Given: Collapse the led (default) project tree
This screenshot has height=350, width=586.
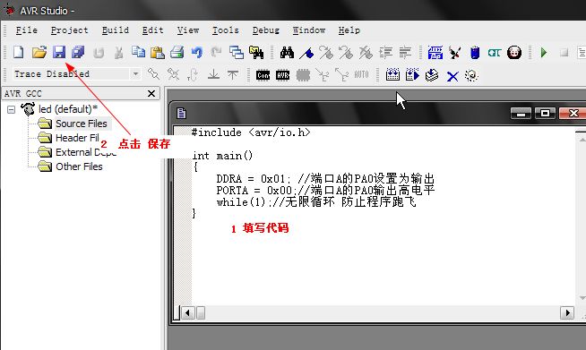Looking at the screenshot, I should tap(12, 109).
